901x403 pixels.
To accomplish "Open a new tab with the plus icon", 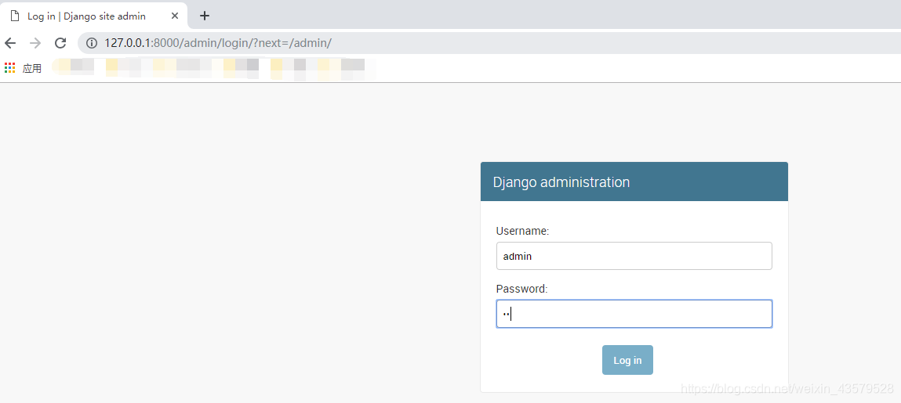I will click(x=205, y=16).
